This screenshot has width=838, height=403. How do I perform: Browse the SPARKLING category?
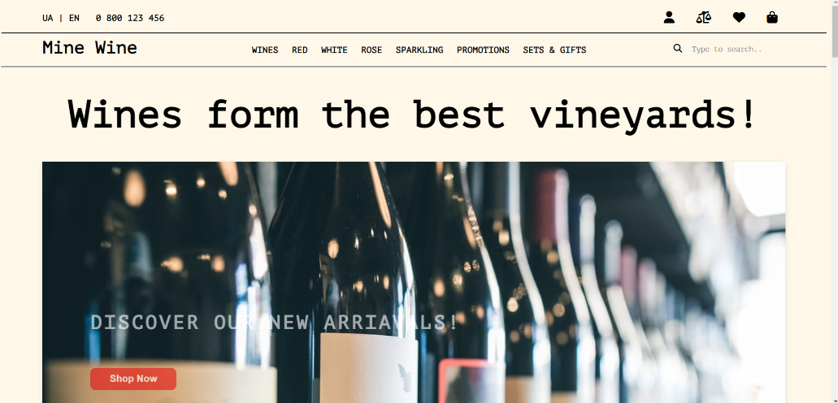pyautogui.click(x=419, y=50)
